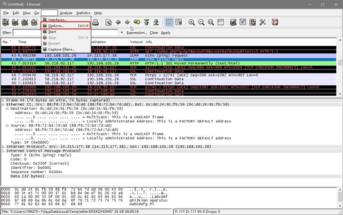Viewport: 343px width, 215px height.
Task: Sort packets by the No. column header
Action: tap(9, 42)
